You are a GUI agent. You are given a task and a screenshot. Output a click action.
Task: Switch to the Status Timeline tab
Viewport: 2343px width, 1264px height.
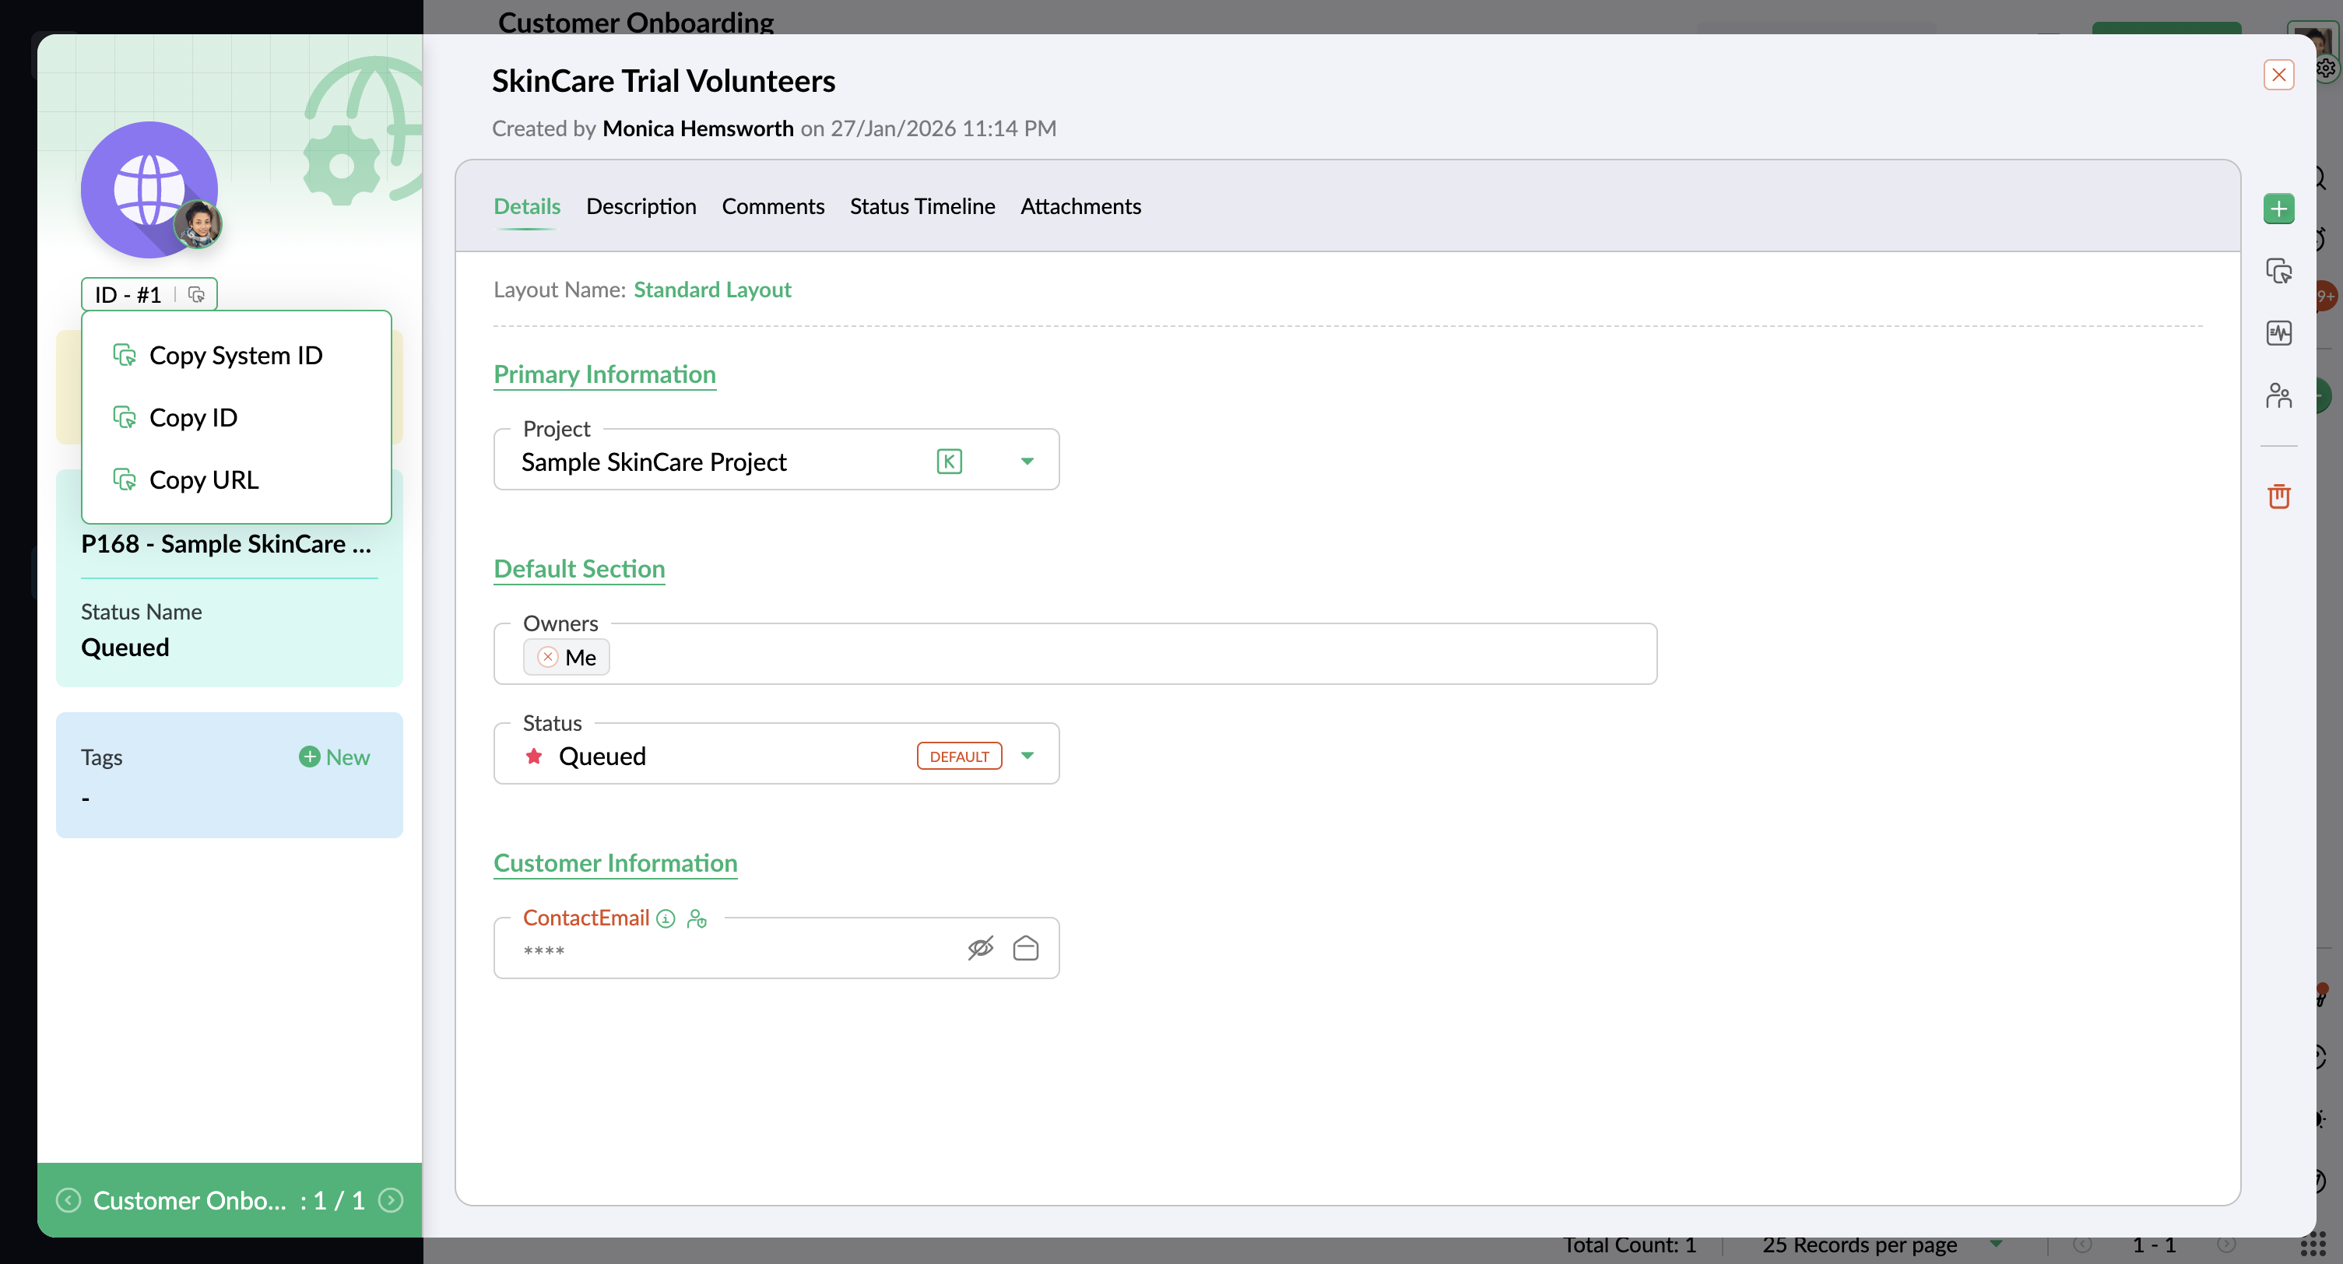pos(922,206)
